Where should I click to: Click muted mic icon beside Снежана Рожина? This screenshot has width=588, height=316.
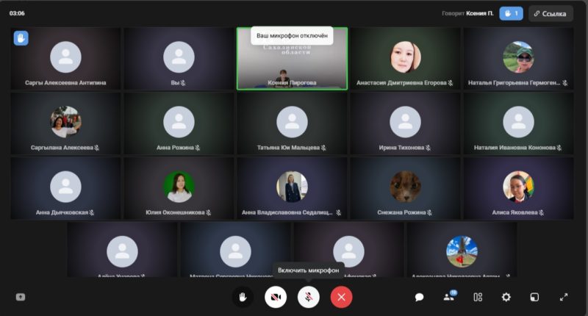[429, 212]
